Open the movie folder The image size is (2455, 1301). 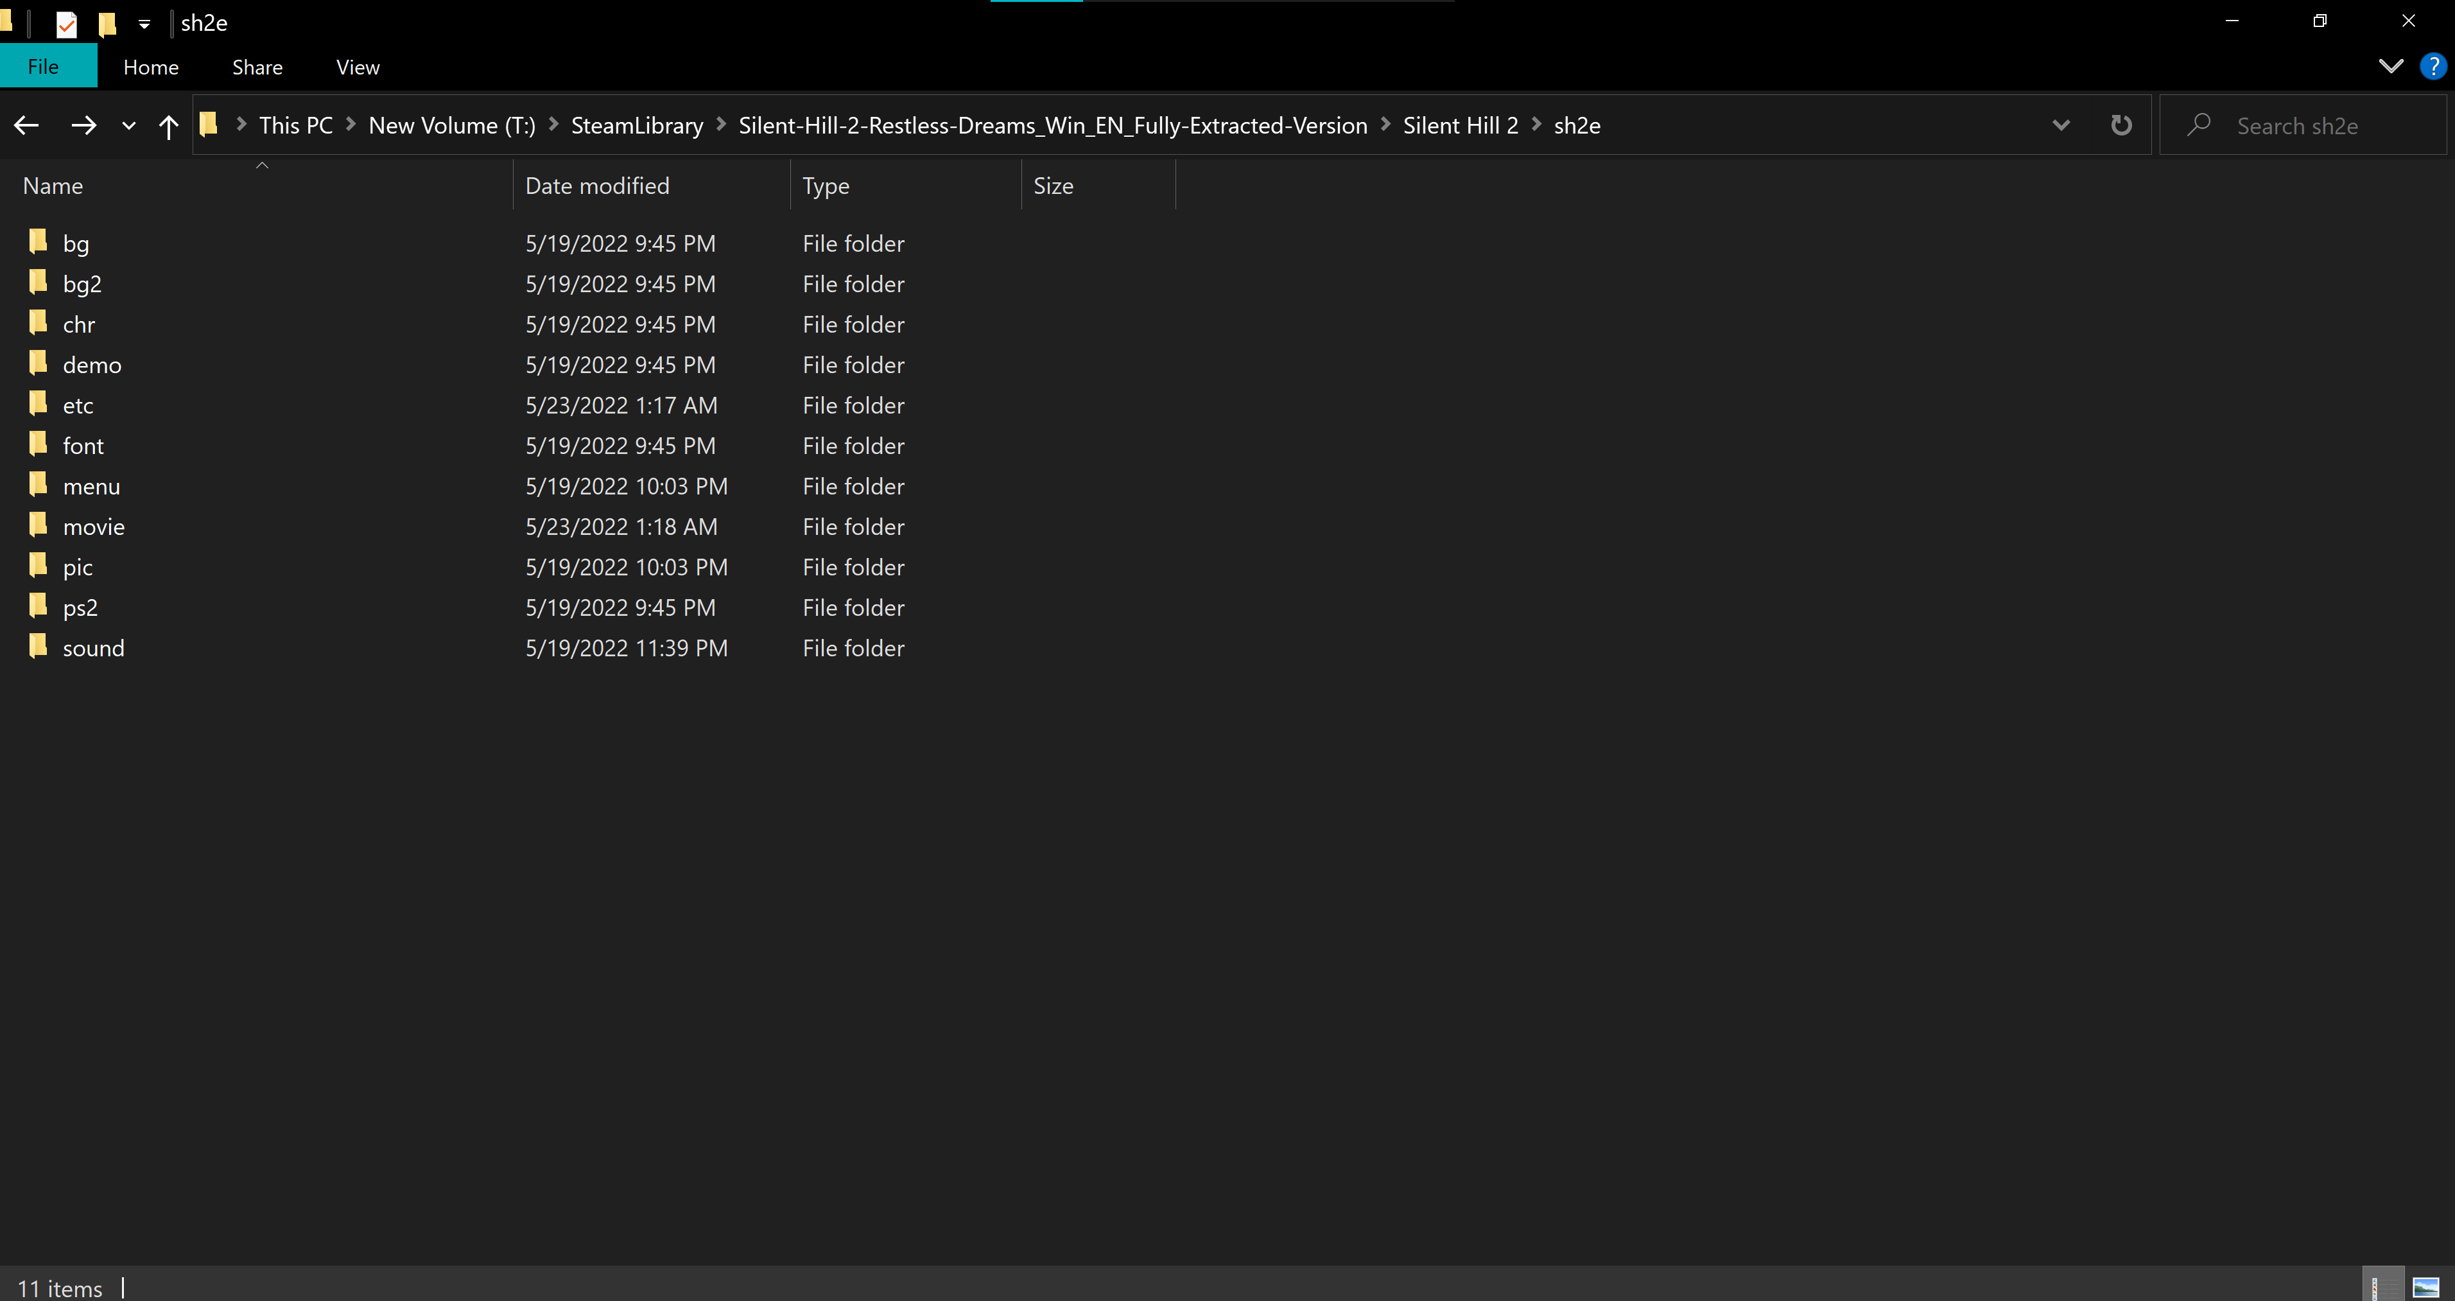click(94, 526)
